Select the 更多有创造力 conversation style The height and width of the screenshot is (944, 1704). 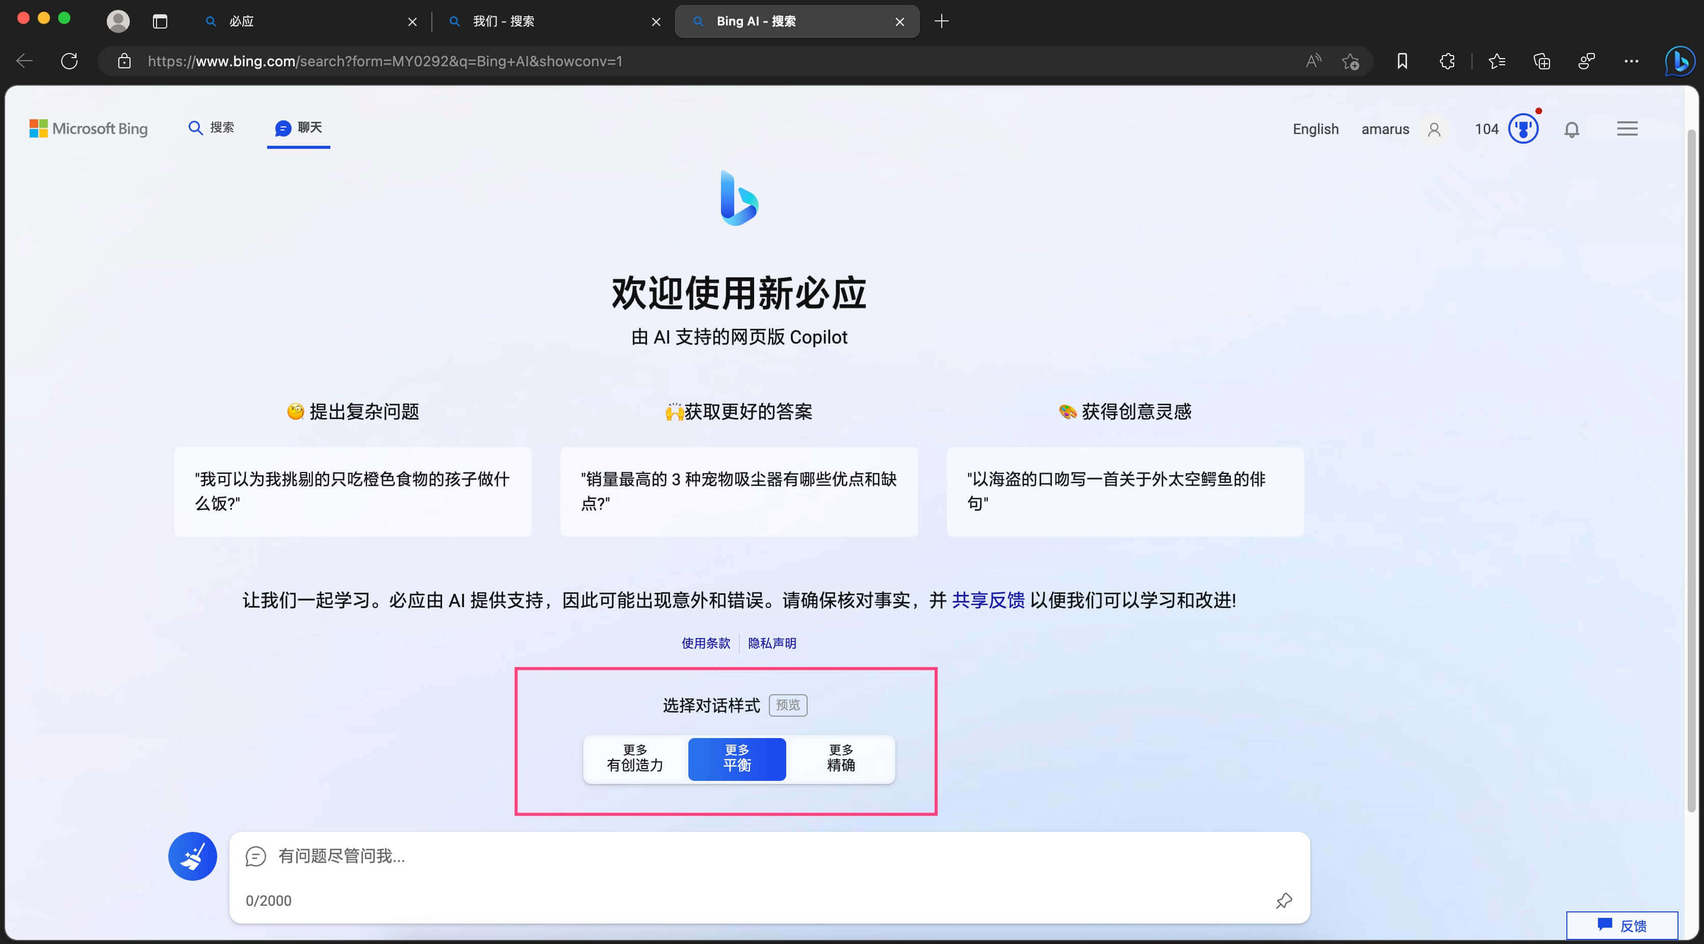[634, 758]
